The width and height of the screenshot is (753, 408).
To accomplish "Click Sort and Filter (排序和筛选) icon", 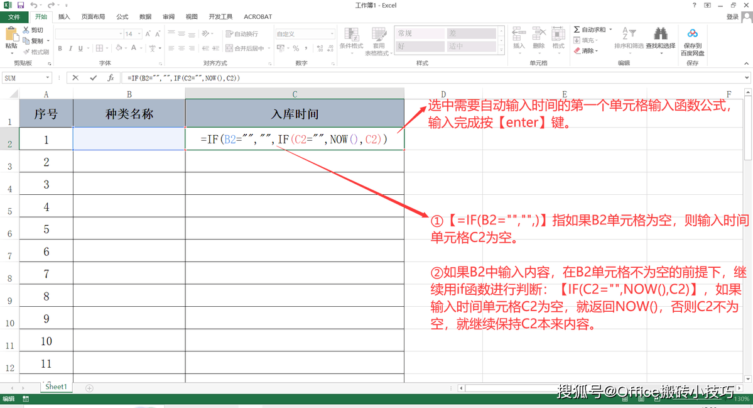I will point(629,34).
